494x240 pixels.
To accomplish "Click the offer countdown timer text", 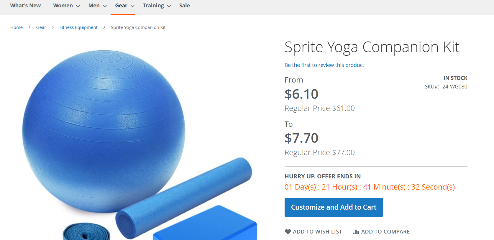I will [369, 187].
